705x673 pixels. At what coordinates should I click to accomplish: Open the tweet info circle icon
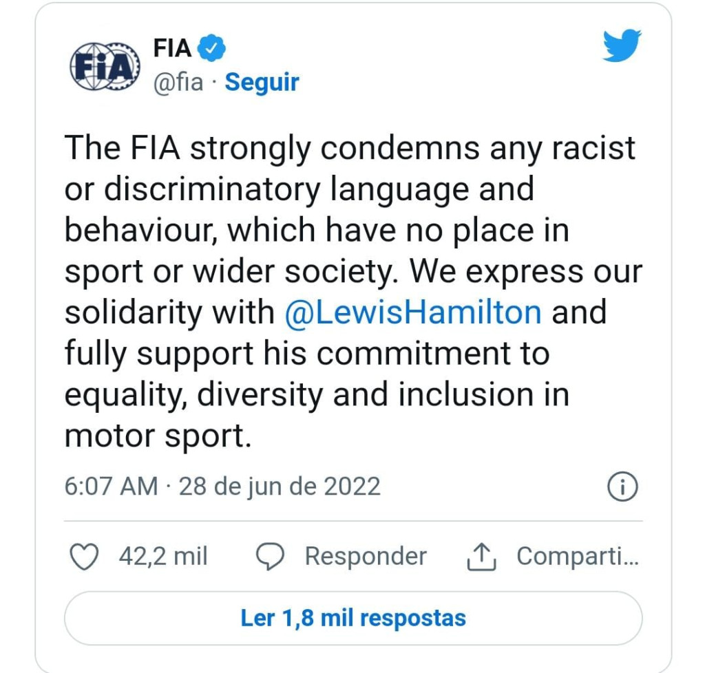pyautogui.click(x=623, y=487)
